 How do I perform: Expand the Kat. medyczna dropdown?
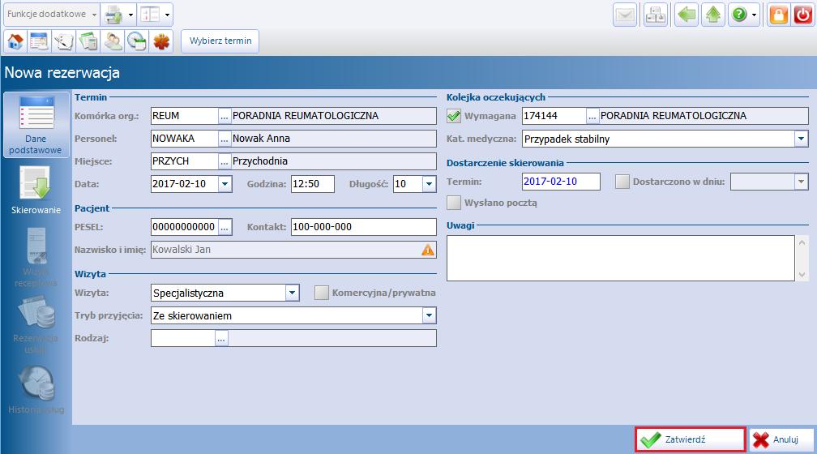[802, 139]
